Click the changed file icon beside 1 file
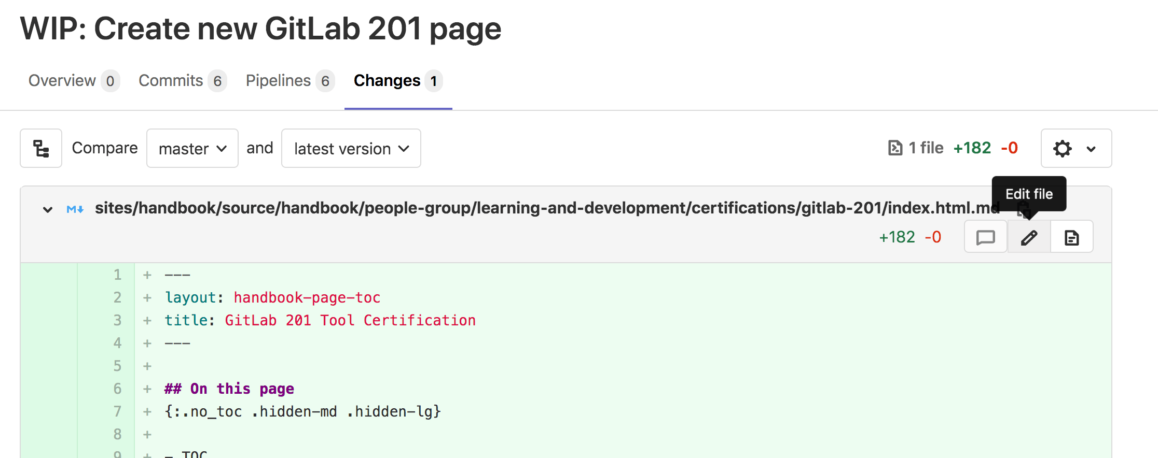Viewport: 1158px width, 458px height. pos(895,148)
